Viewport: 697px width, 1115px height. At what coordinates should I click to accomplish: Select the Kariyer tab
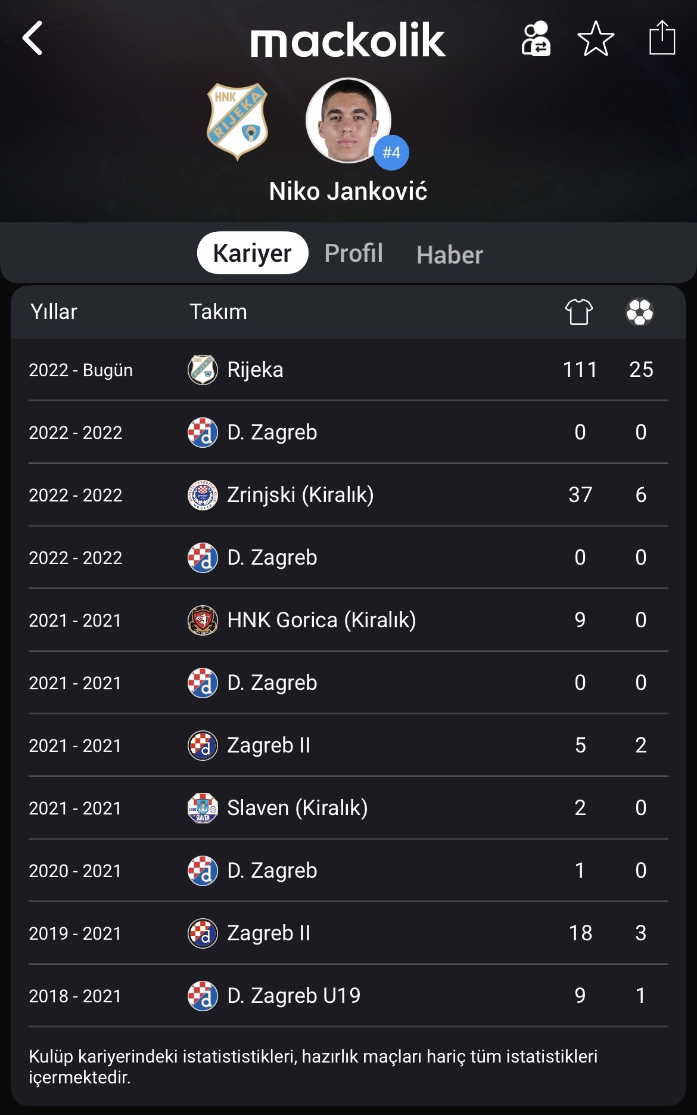[x=253, y=253]
